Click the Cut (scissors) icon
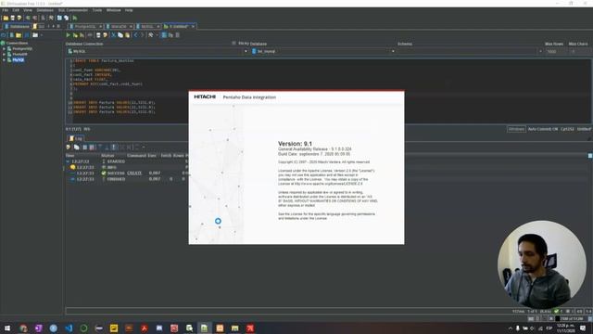The width and height of the screenshot is (593, 334). click(x=113, y=35)
